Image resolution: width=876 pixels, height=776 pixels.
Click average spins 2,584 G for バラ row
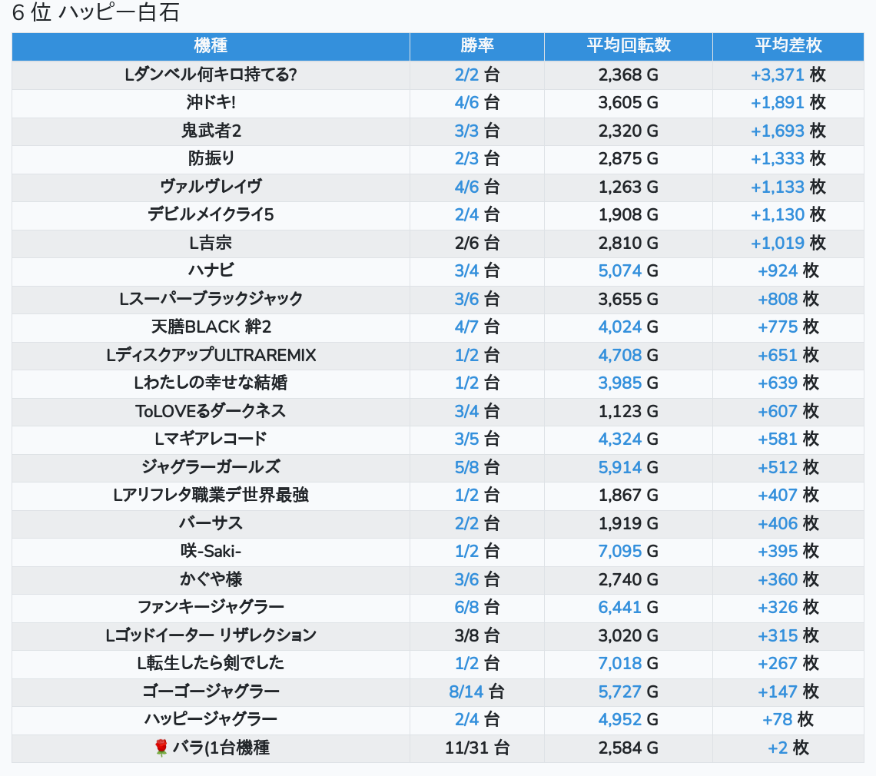click(628, 748)
